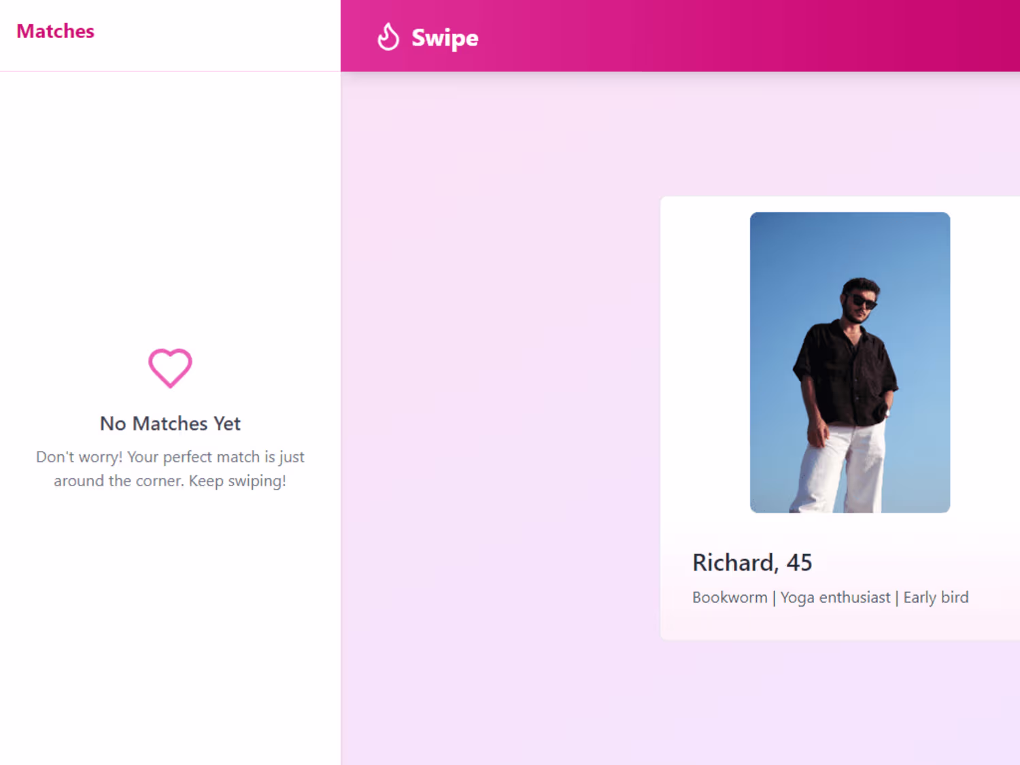Click white card margin left of photo
This screenshot has height=765, width=1020.
click(x=705, y=360)
